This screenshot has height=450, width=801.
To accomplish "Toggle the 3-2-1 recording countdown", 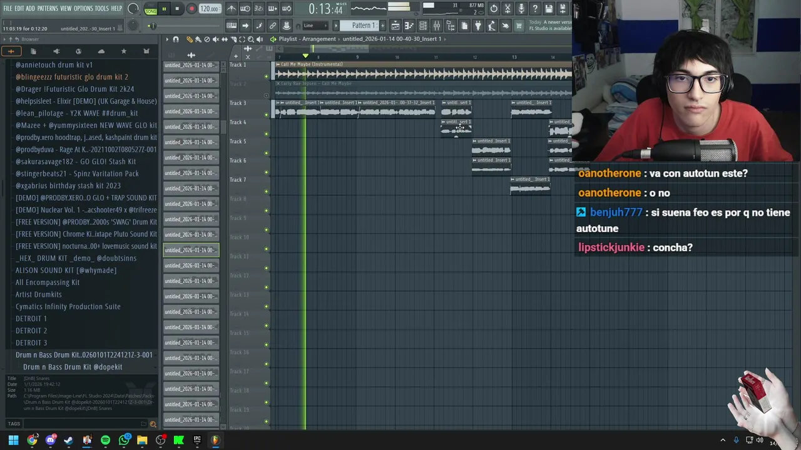I will coord(259,9).
